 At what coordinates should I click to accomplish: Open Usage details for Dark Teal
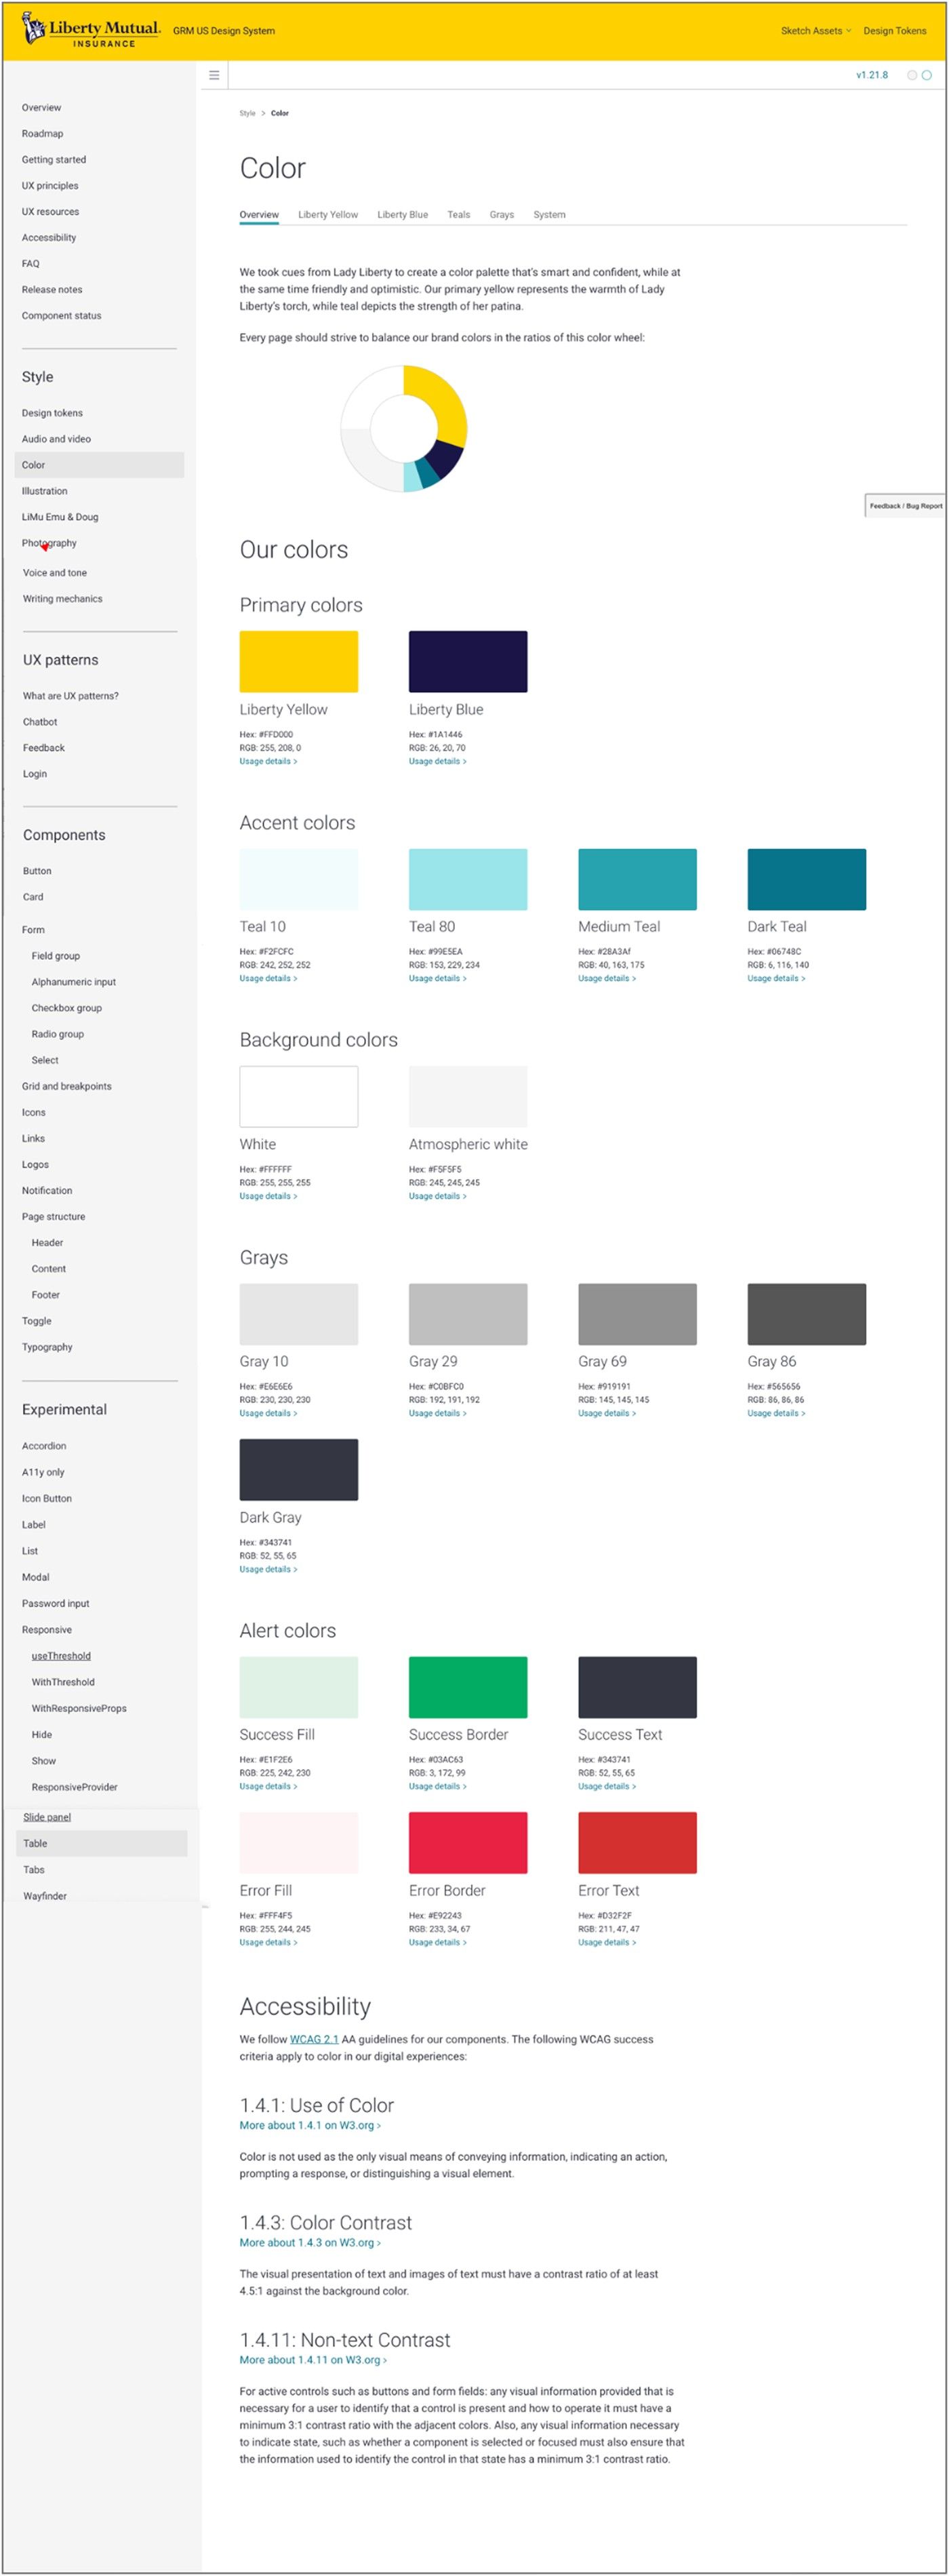pyautogui.click(x=776, y=978)
